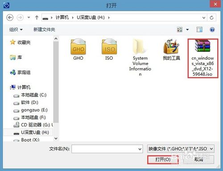Screen dimensions: 223x171
Task: Open the address bar history dropdown
Action: point(204,18)
